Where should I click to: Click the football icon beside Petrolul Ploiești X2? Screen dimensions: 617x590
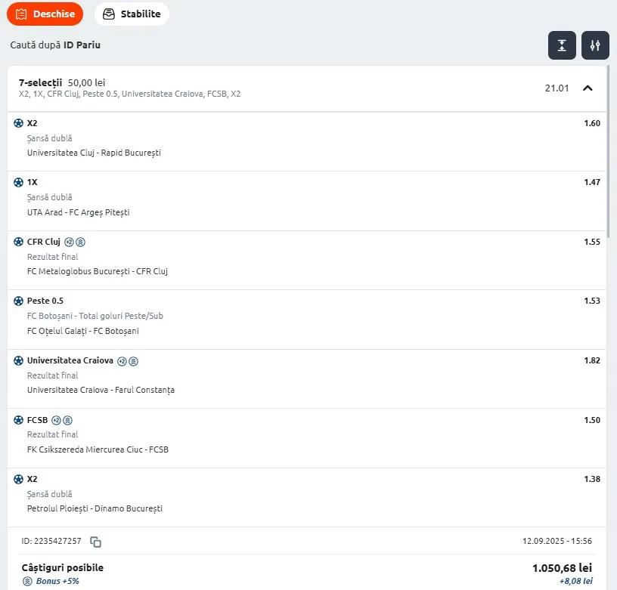pos(18,479)
